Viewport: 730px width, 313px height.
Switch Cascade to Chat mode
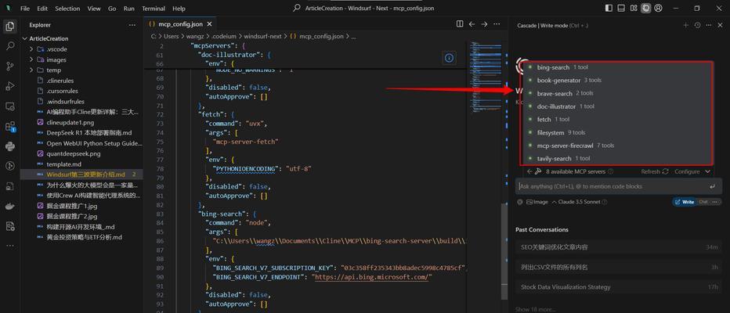(x=703, y=202)
